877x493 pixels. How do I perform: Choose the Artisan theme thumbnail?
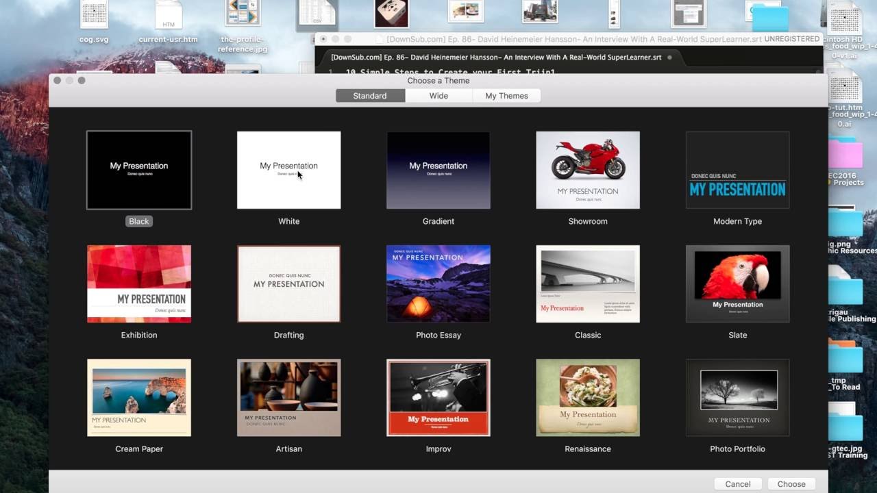288,397
